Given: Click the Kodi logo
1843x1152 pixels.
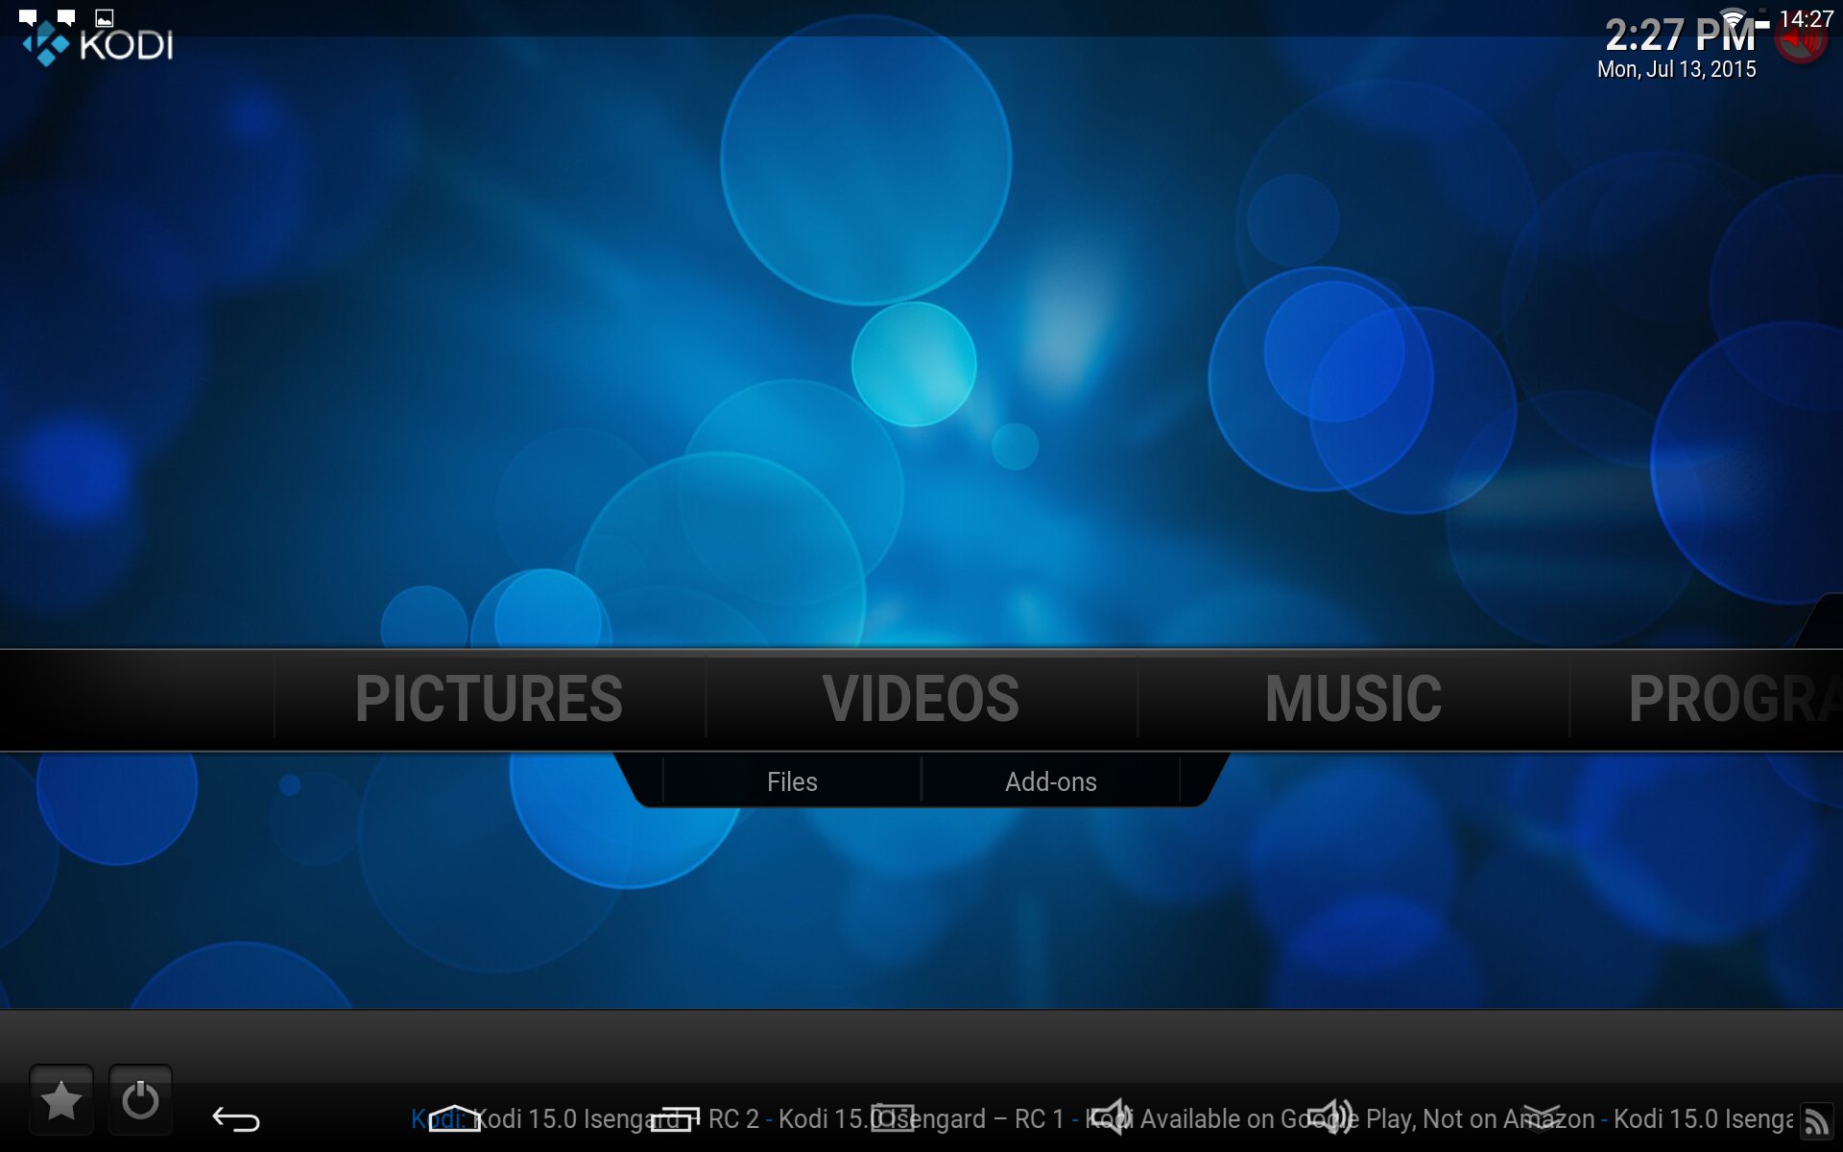Looking at the screenshot, I should 98,44.
